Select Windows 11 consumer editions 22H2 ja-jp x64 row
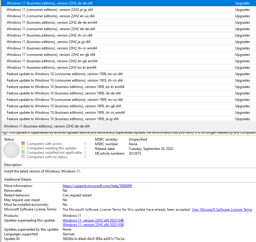The height and width of the screenshot is (242, 256). pyautogui.click(x=128, y=10)
